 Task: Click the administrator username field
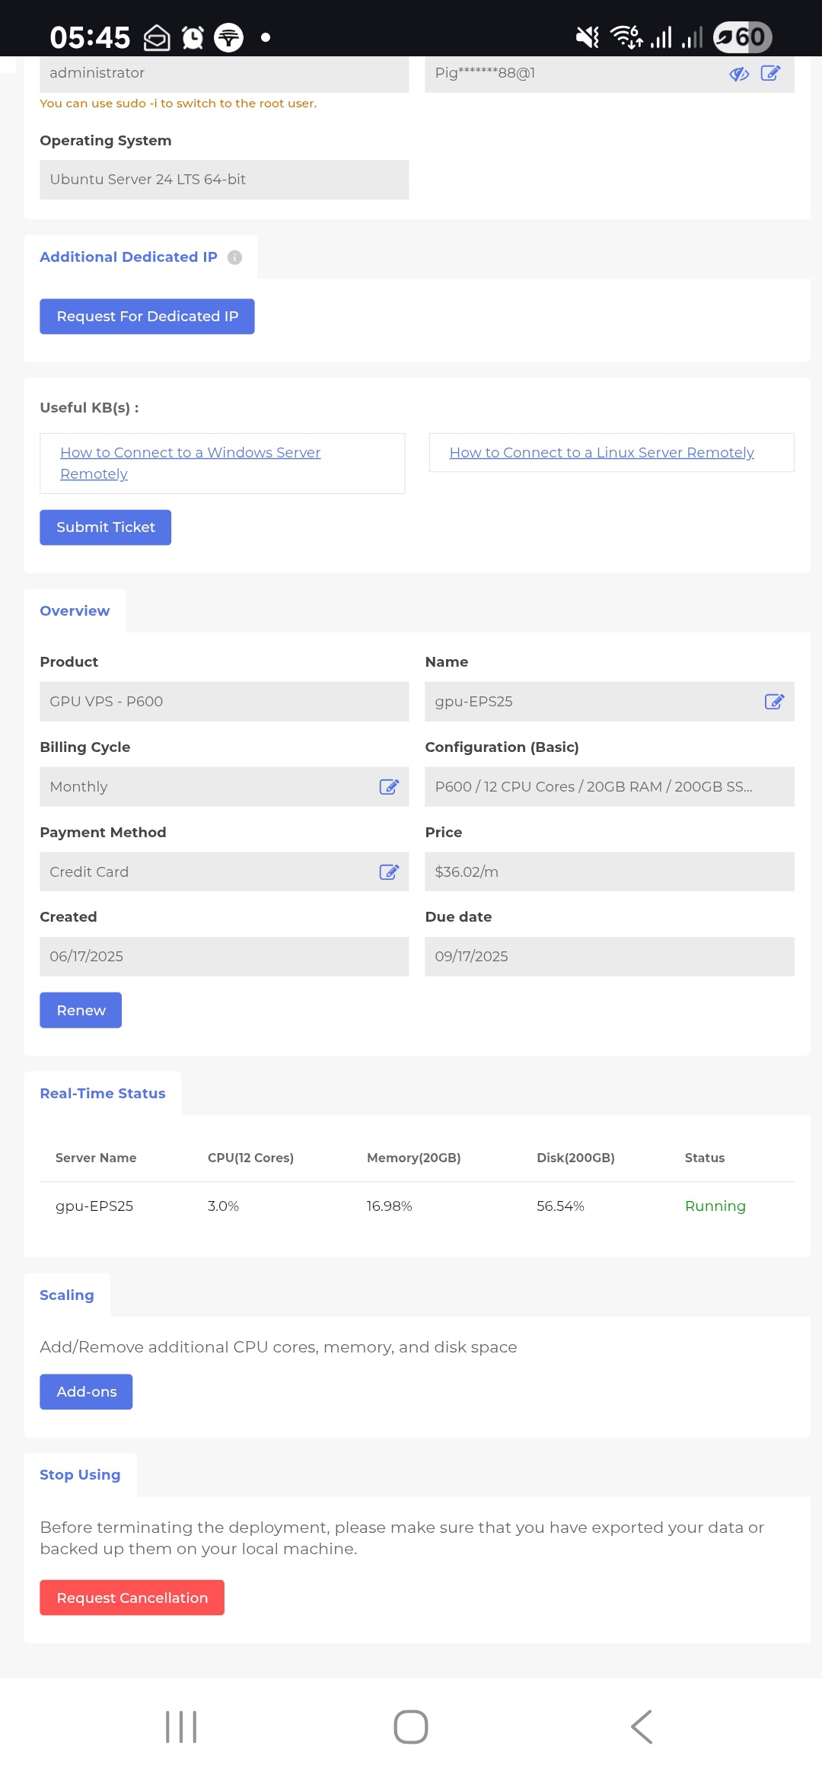tap(225, 74)
